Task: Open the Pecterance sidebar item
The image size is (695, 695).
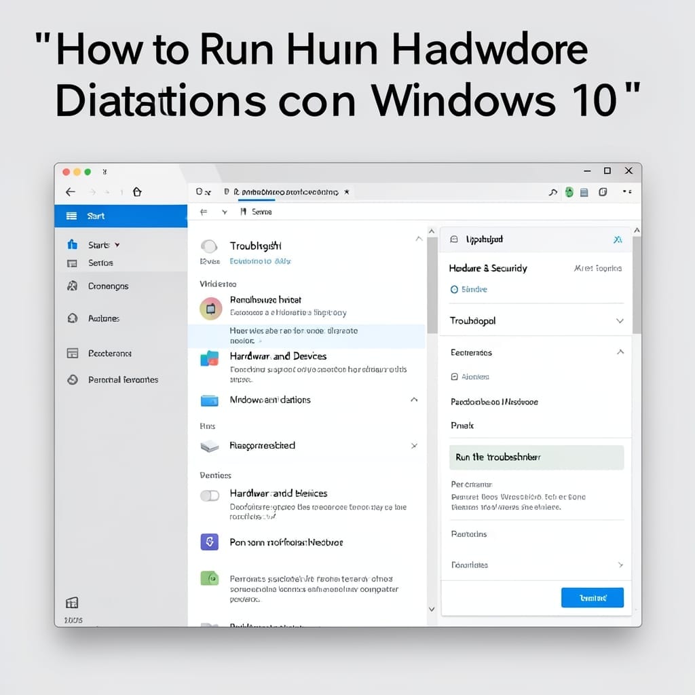Action: (109, 353)
